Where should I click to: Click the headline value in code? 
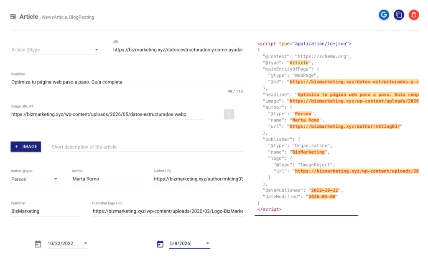click(358, 95)
